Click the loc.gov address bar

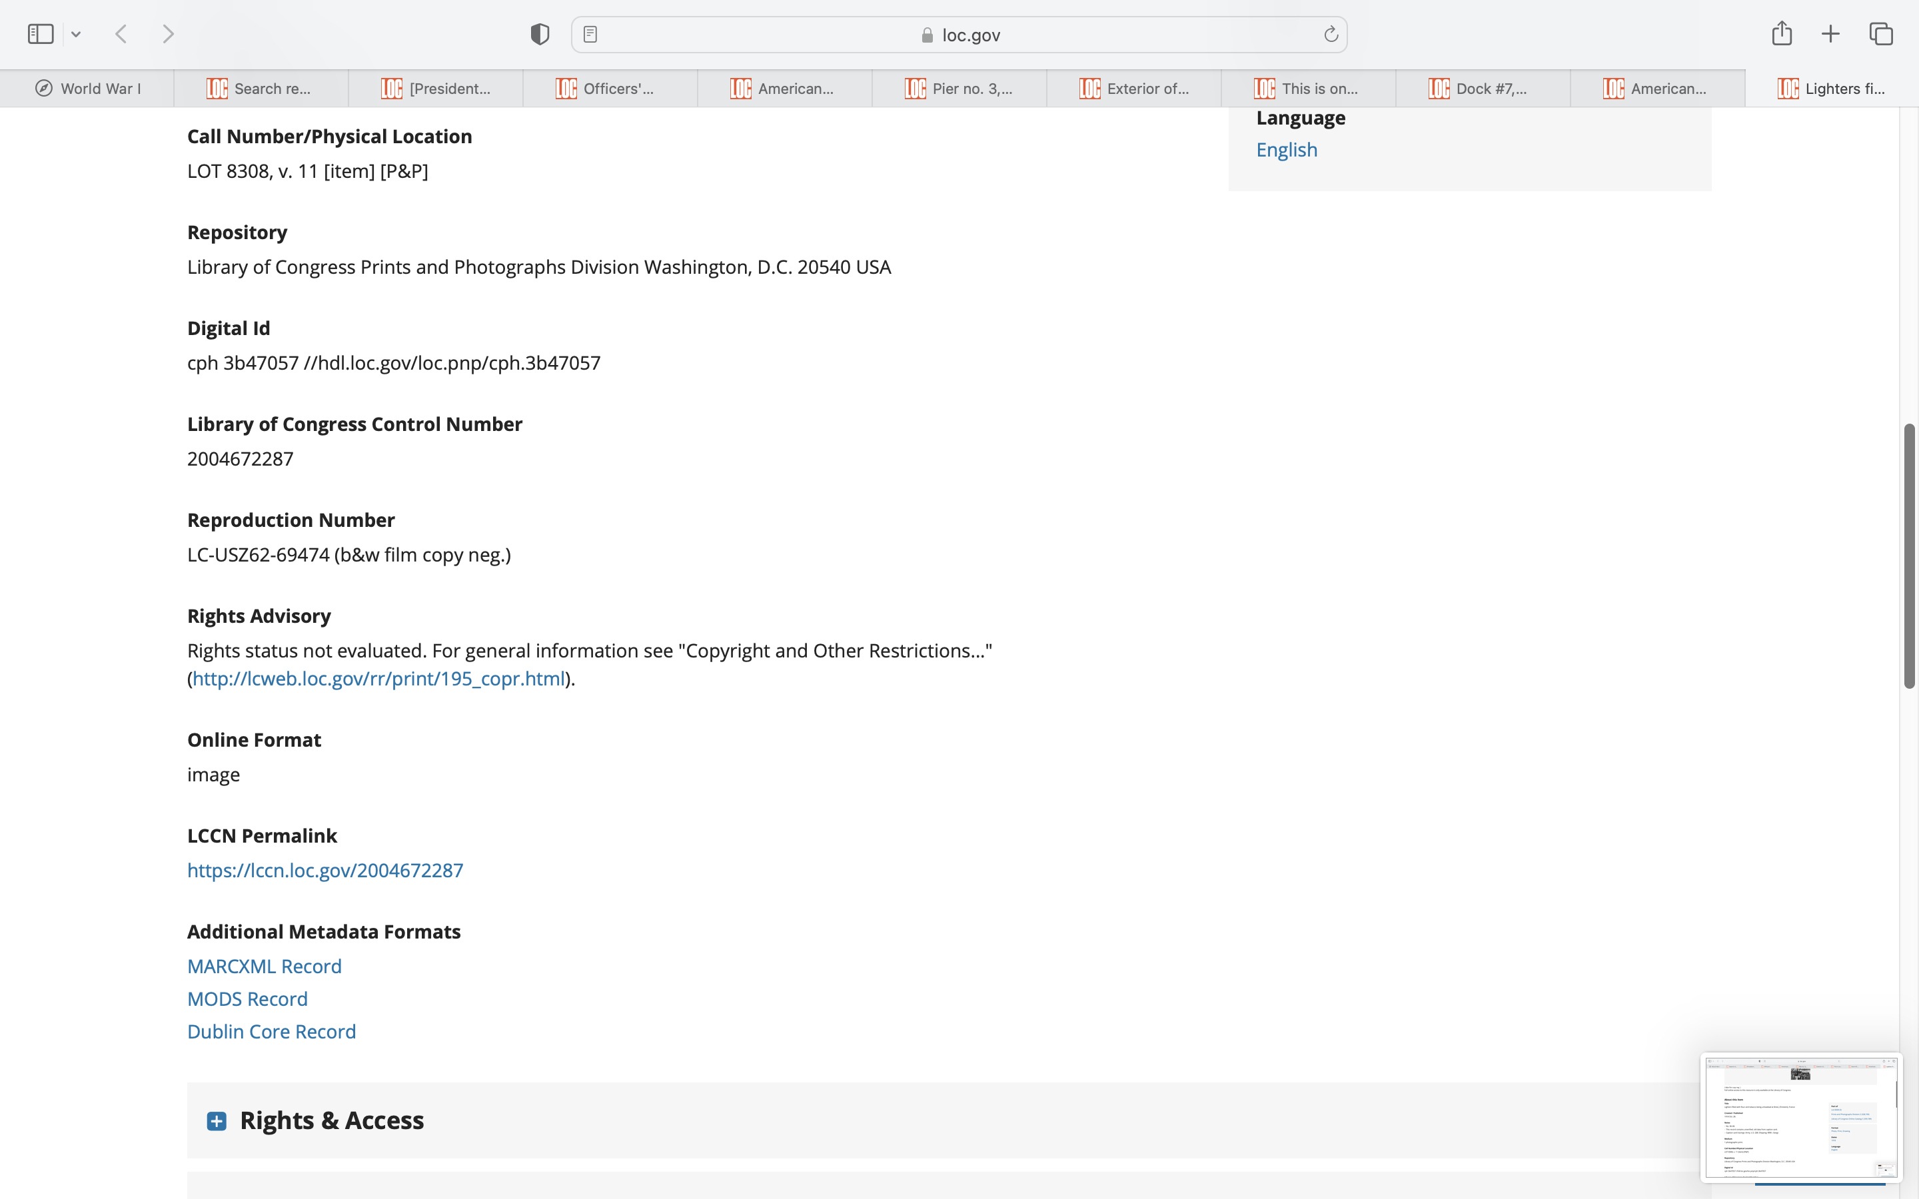click(959, 35)
